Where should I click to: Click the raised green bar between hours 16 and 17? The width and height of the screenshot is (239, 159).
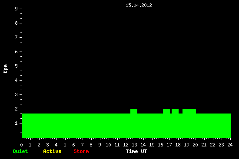[166, 111]
